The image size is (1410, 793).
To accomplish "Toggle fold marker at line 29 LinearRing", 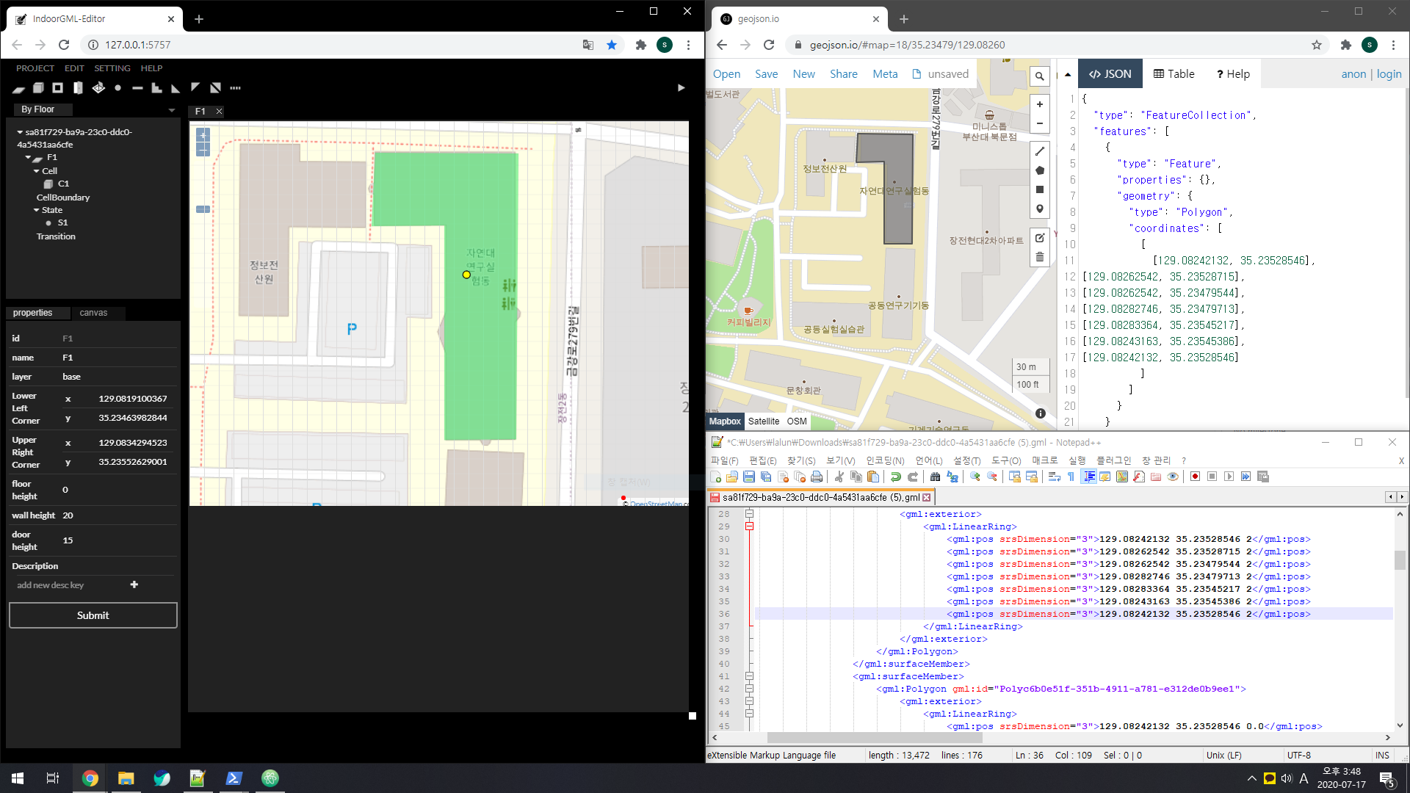I will tap(749, 526).
